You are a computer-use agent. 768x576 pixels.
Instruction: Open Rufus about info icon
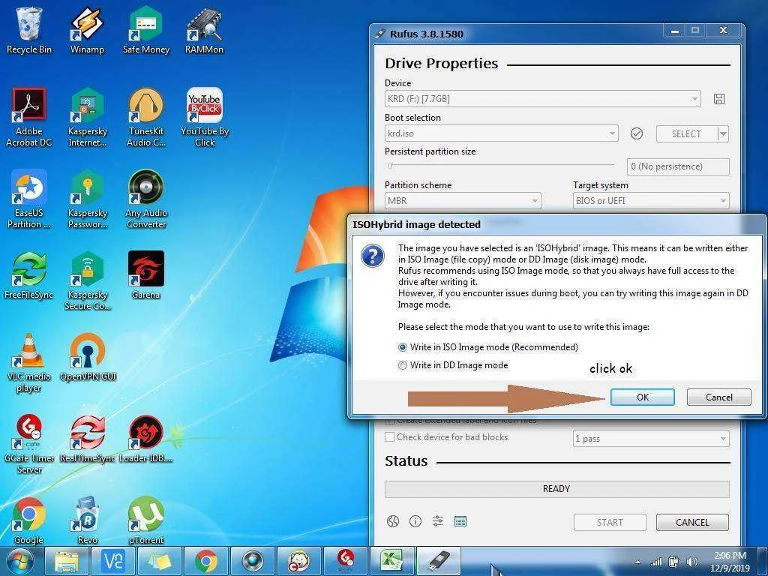415,521
